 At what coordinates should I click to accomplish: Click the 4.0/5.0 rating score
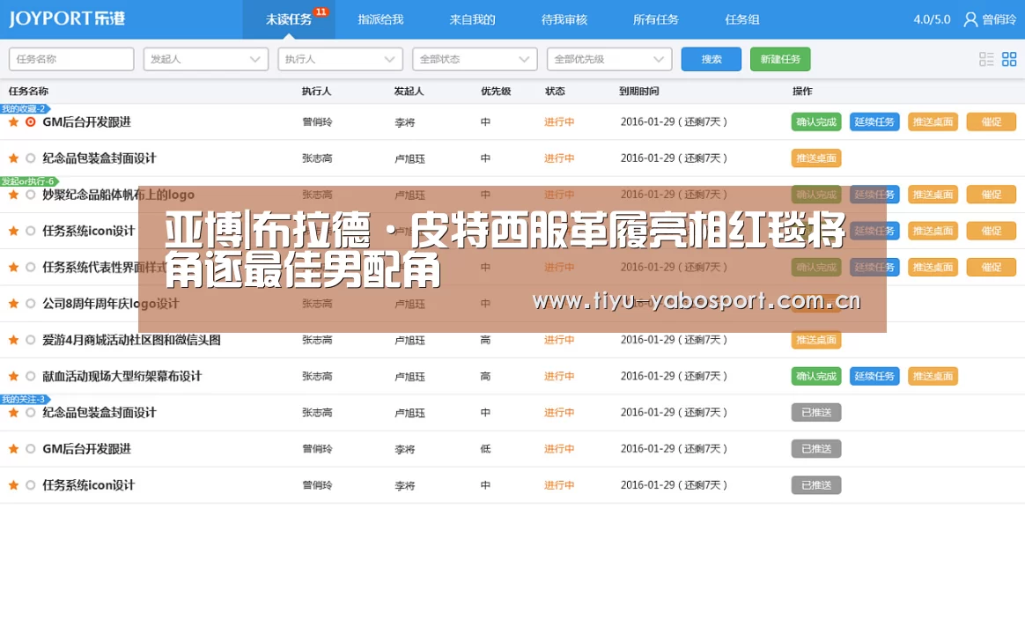932,19
